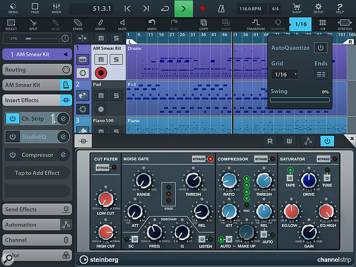Open the Help menu
This screenshot has width=356, height=267.
[340, 9]
